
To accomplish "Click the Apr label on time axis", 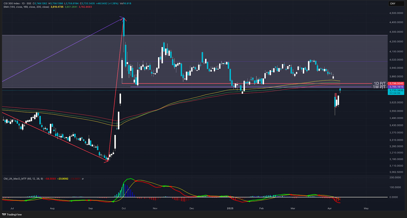I will (329, 208).
